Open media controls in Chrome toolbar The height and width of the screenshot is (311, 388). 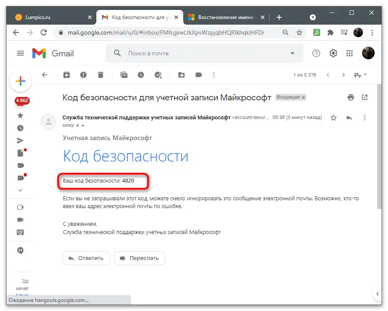click(344, 32)
